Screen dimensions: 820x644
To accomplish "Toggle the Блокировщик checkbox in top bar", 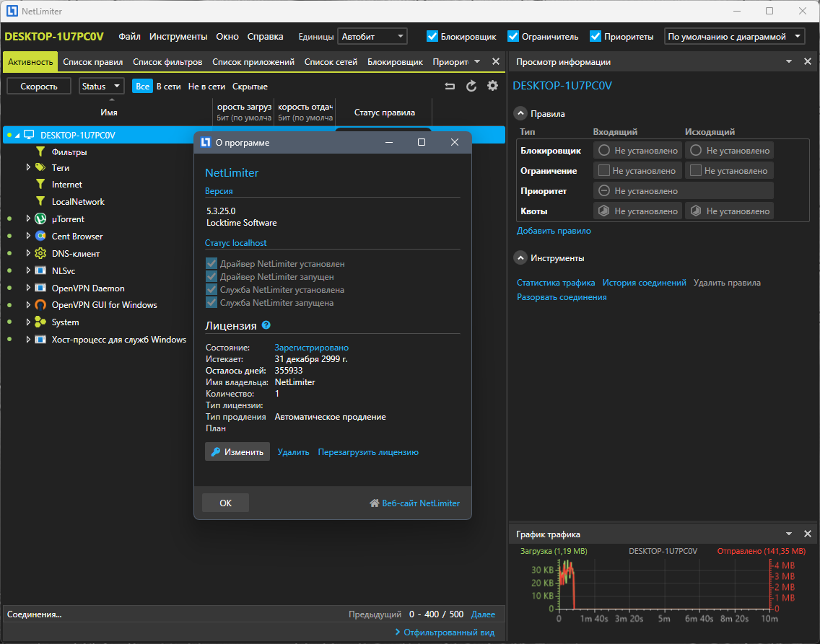I will (x=432, y=36).
